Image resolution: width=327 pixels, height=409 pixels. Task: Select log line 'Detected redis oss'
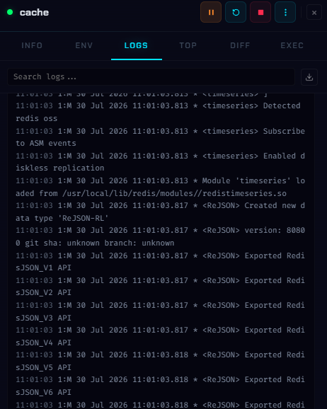click(x=160, y=112)
